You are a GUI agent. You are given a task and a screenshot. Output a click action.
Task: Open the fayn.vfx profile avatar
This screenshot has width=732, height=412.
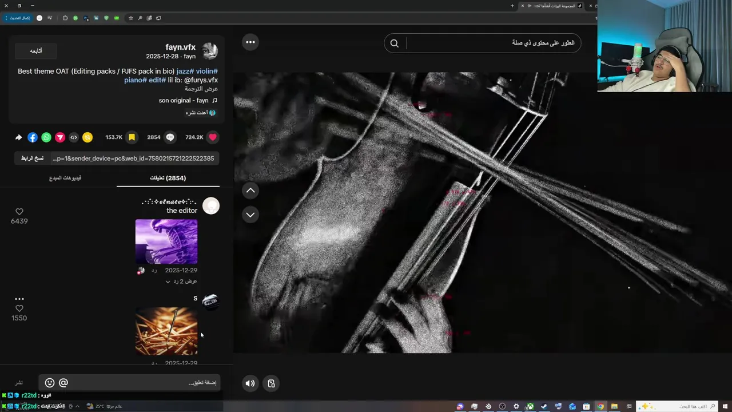pyautogui.click(x=210, y=51)
